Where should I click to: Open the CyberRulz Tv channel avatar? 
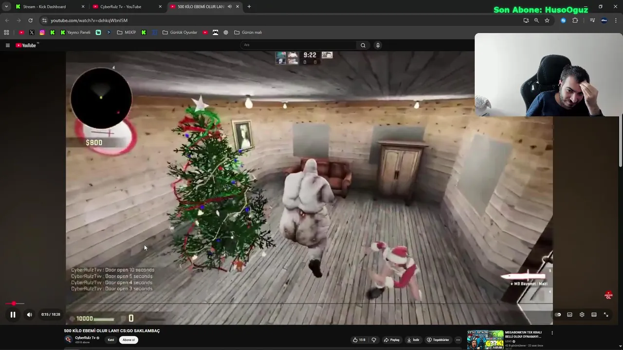pyautogui.click(x=69, y=339)
